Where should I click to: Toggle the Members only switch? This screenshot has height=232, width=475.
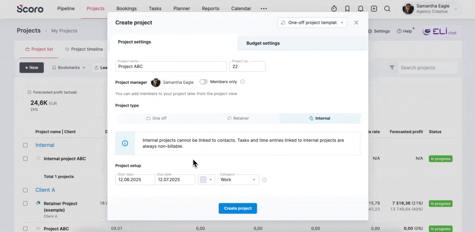pyautogui.click(x=203, y=82)
